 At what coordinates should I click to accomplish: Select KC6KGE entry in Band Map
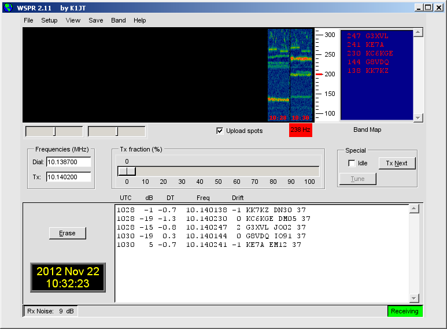point(370,53)
